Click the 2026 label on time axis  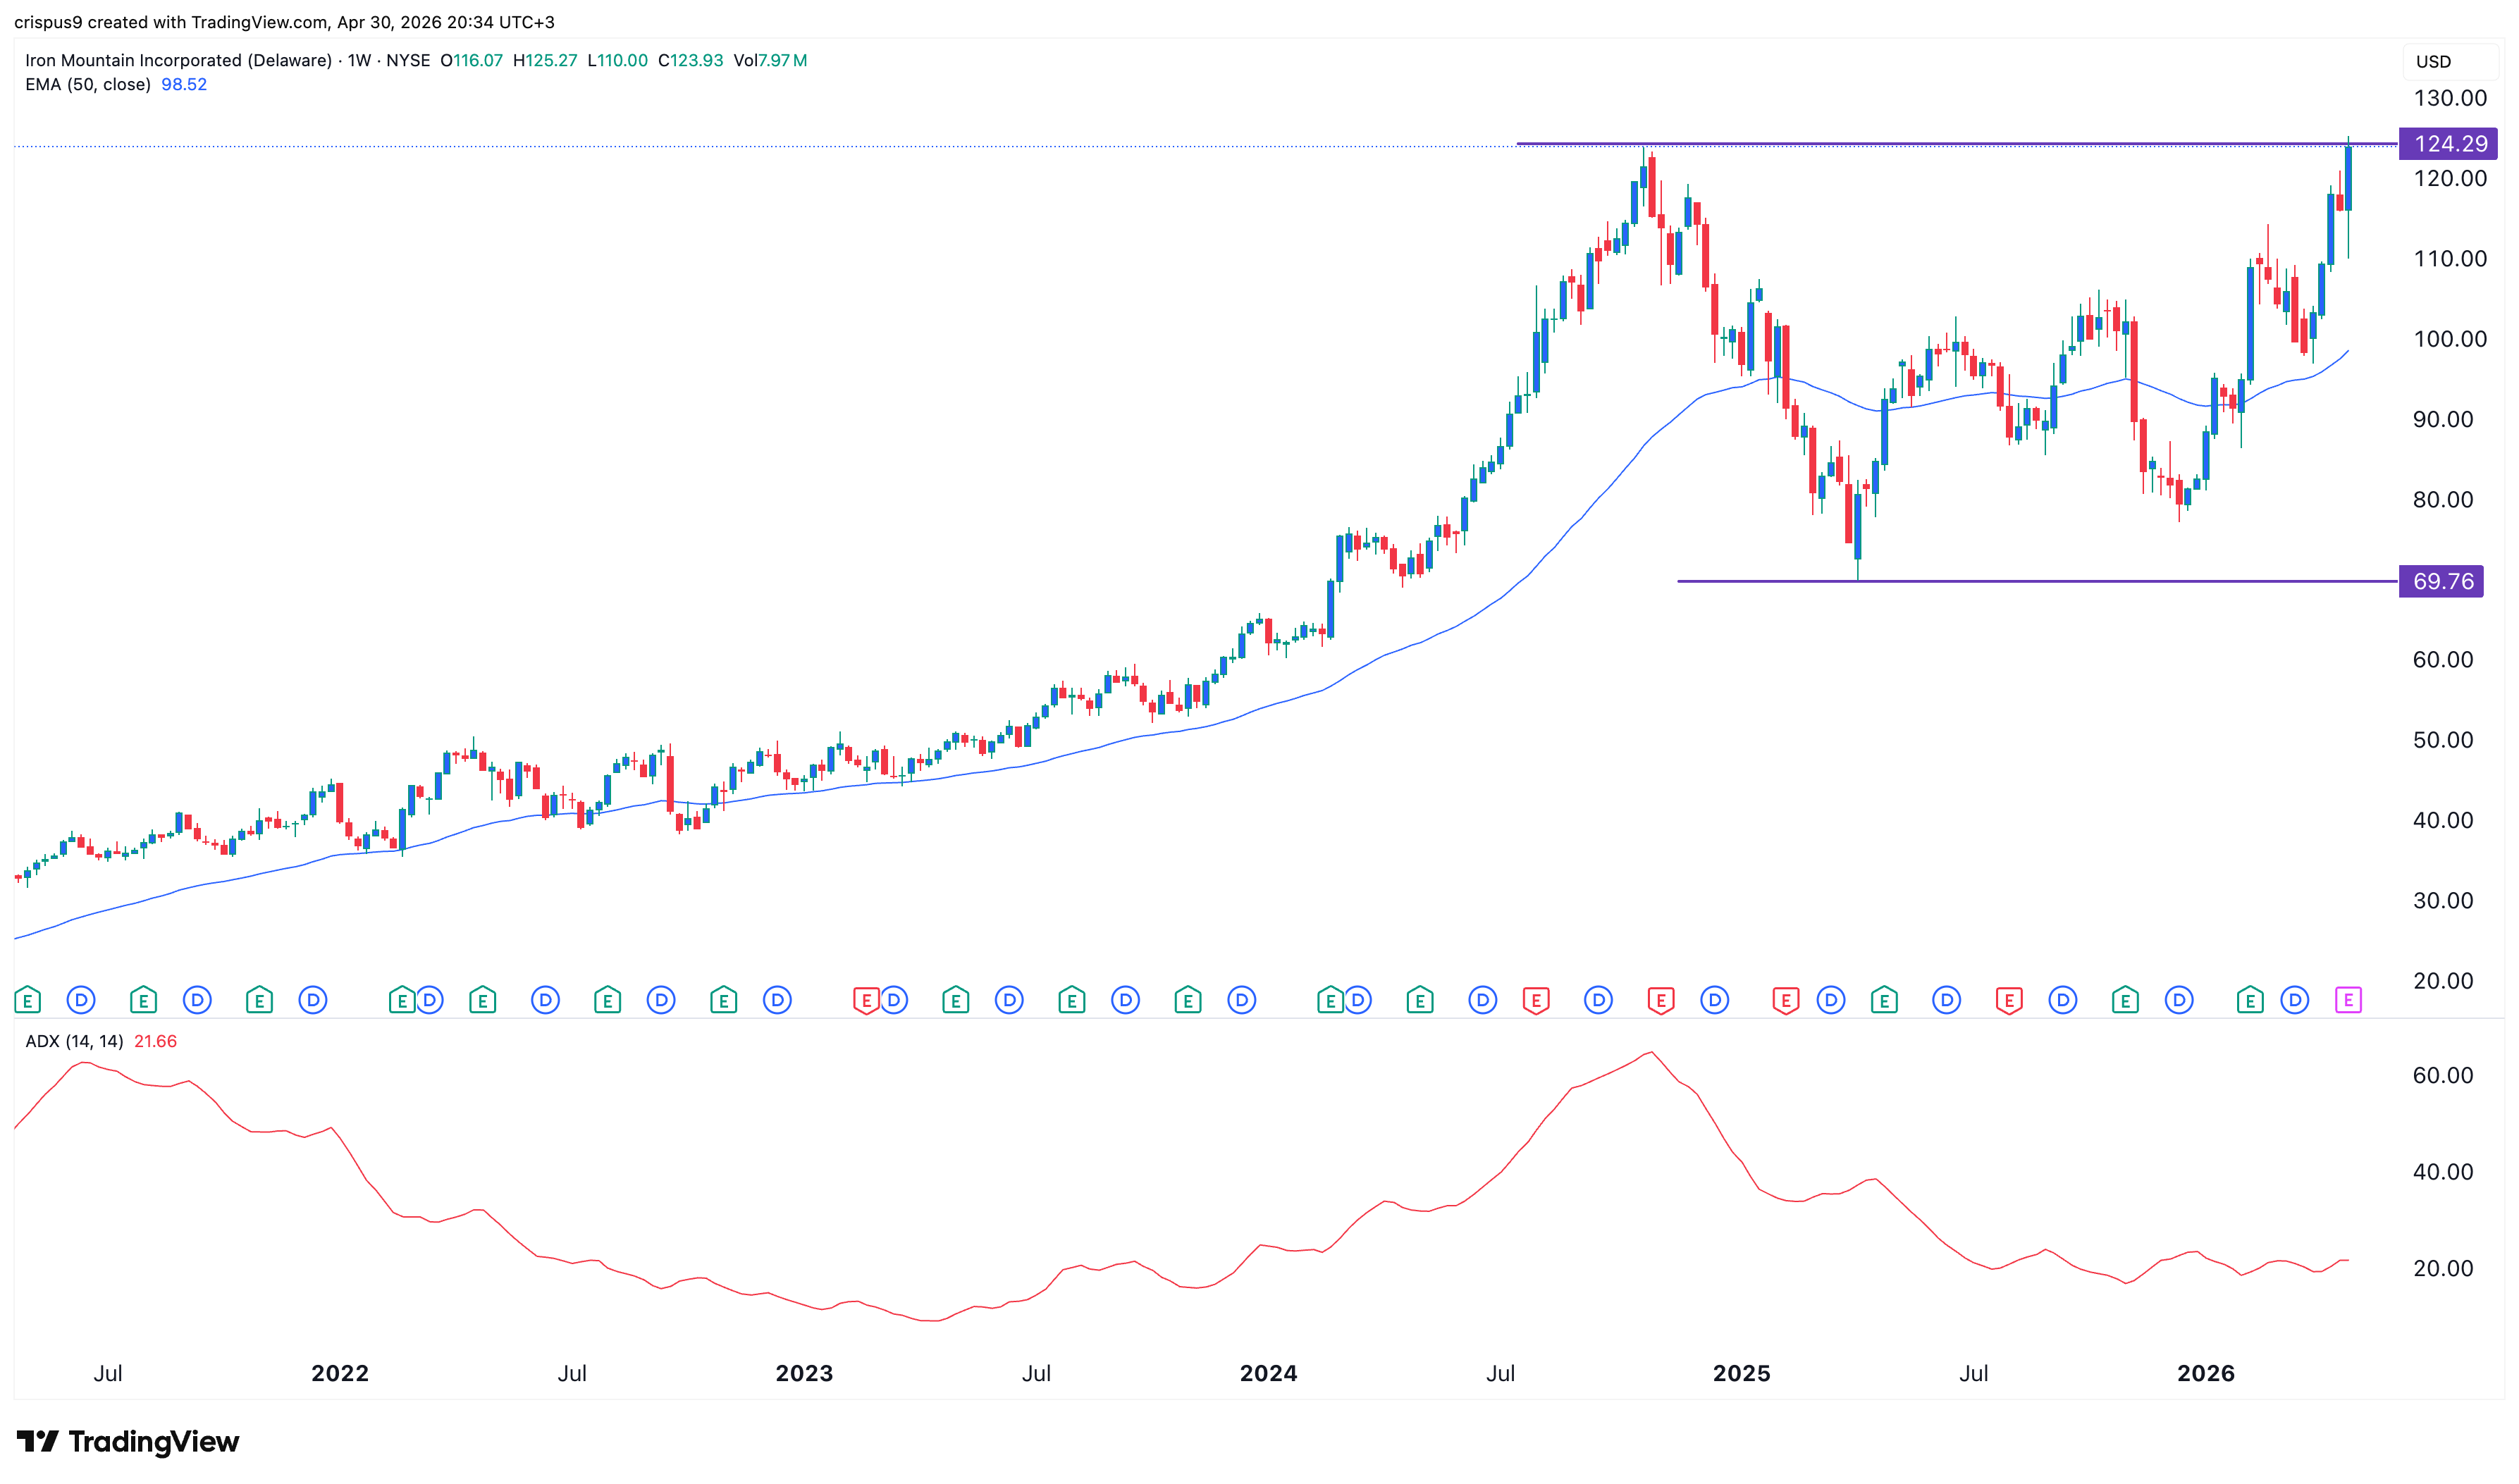(2205, 1373)
